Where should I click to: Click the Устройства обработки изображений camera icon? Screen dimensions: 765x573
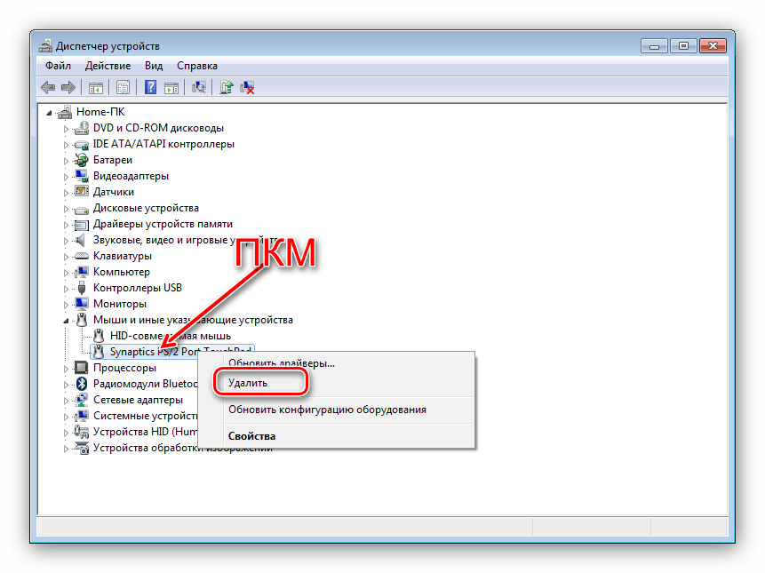point(82,448)
